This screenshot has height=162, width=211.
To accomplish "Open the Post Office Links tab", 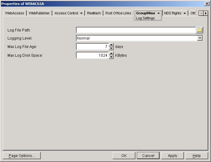I will coord(118,13).
